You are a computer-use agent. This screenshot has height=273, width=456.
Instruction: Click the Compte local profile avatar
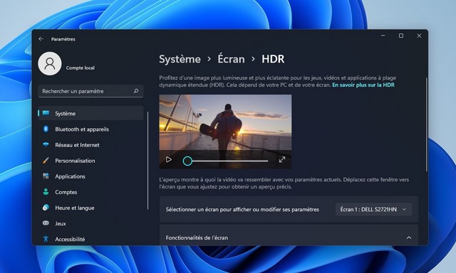pos(50,63)
